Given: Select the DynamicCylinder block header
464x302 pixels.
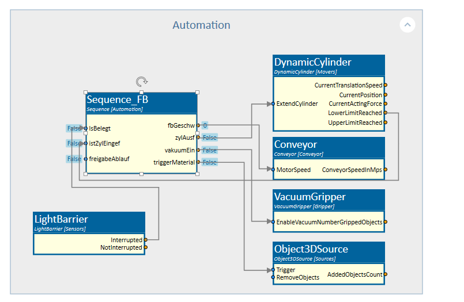Looking at the screenshot, I should click(x=329, y=65).
